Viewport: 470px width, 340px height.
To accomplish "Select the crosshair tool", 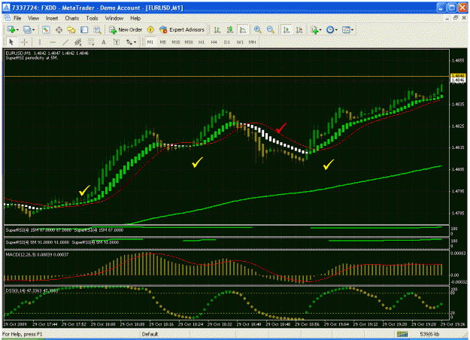I will [25, 42].
